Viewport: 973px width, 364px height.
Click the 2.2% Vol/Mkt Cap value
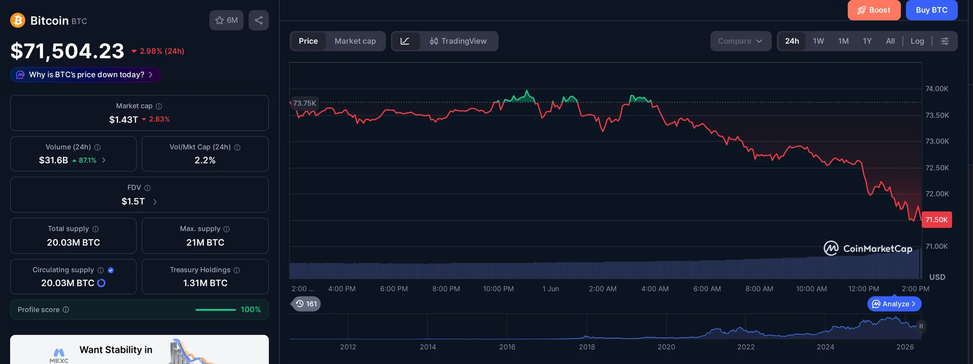click(205, 160)
